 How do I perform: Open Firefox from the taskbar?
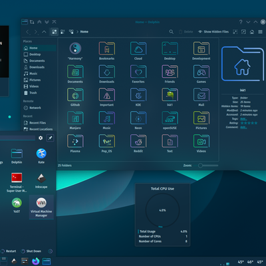(35, 261)
